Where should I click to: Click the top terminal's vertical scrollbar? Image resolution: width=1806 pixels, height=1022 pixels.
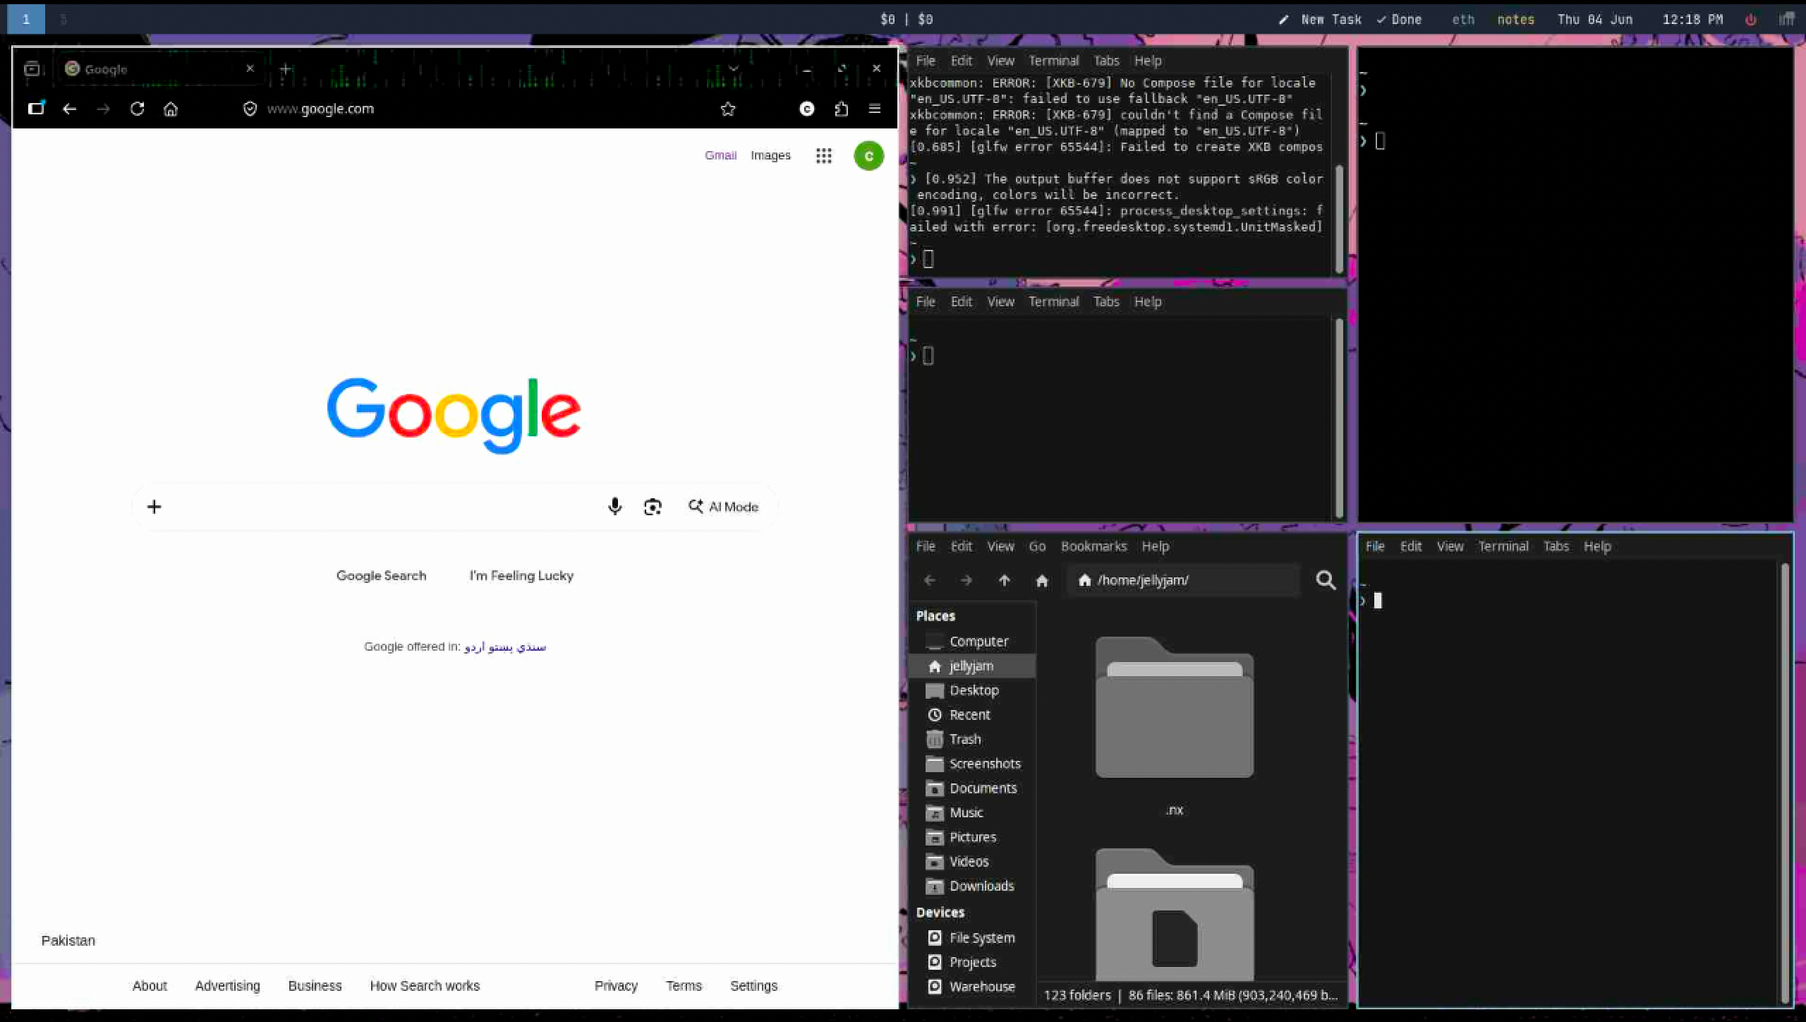[1339, 219]
